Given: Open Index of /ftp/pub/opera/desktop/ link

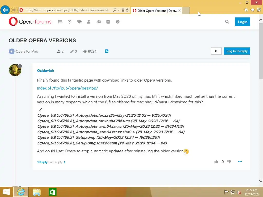Looking at the screenshot, I should [68, 88].
